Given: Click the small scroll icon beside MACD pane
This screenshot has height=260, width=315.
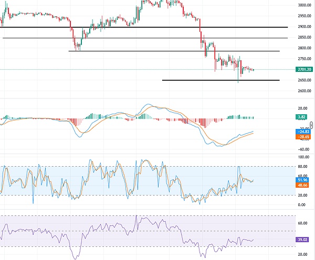Looking at the screenshot, I should tap(312, 125).
